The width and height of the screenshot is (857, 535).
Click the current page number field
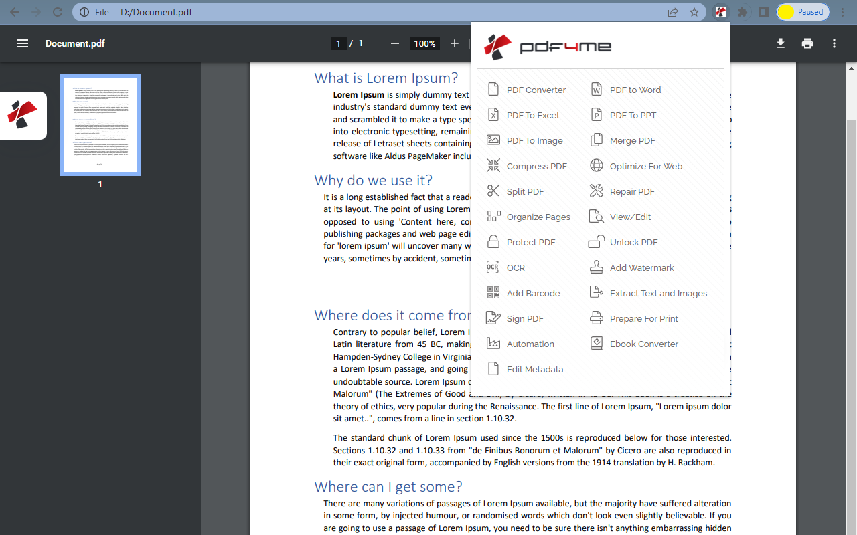coord(338,43)
